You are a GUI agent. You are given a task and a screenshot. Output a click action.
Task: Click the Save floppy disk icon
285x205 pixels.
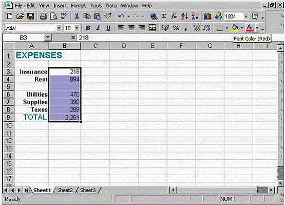pyautogui.click(x=30, y=16)
